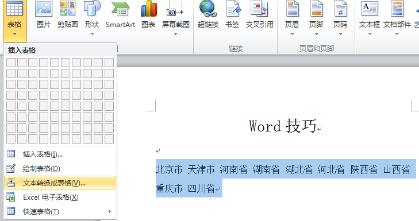Select 文本转换成表格(V)... option
The height and width of the screenshot is (221, 419).
tap(60, 183)
